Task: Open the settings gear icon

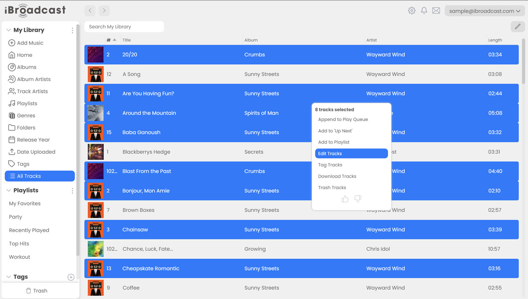Action: [411, 11]
